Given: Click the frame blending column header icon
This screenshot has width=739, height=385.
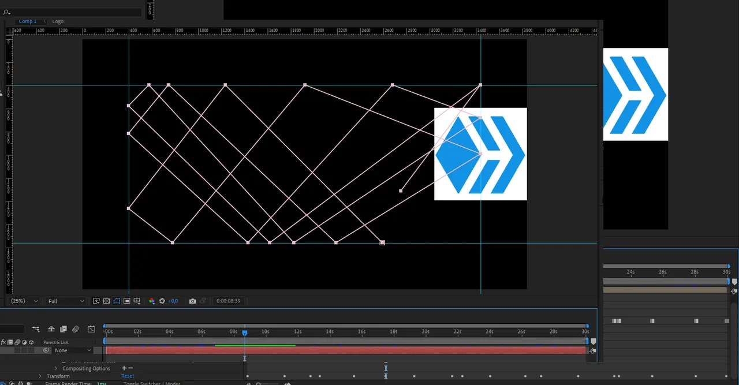Looking at the screenshot, I should tap(10, 342).
